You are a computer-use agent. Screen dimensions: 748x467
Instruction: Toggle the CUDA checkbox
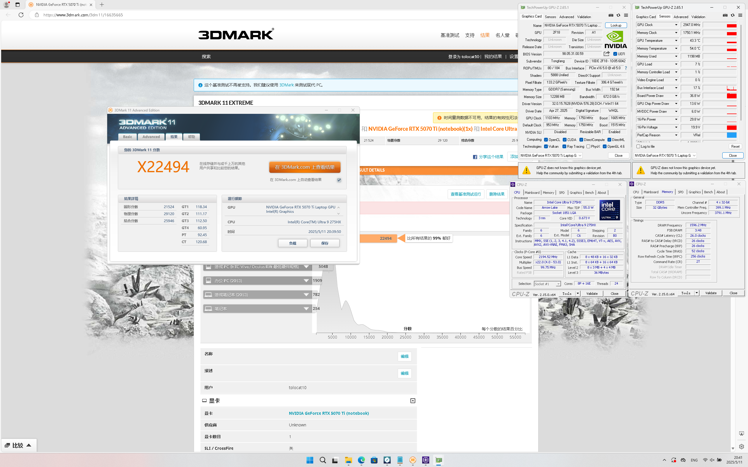565,140
